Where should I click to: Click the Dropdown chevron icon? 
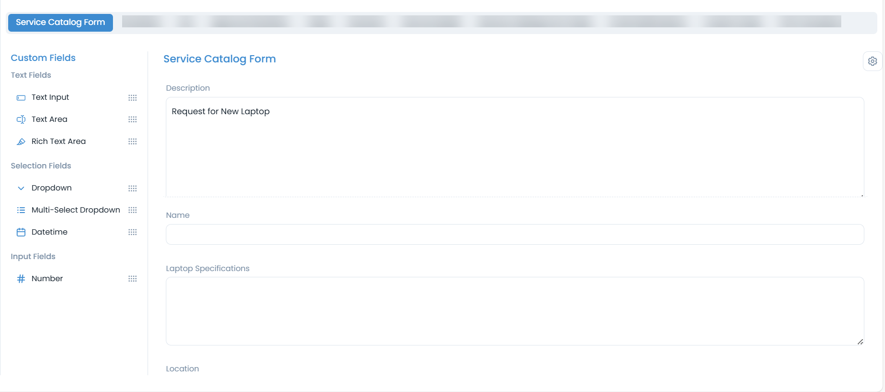click(x=21, y=188)
